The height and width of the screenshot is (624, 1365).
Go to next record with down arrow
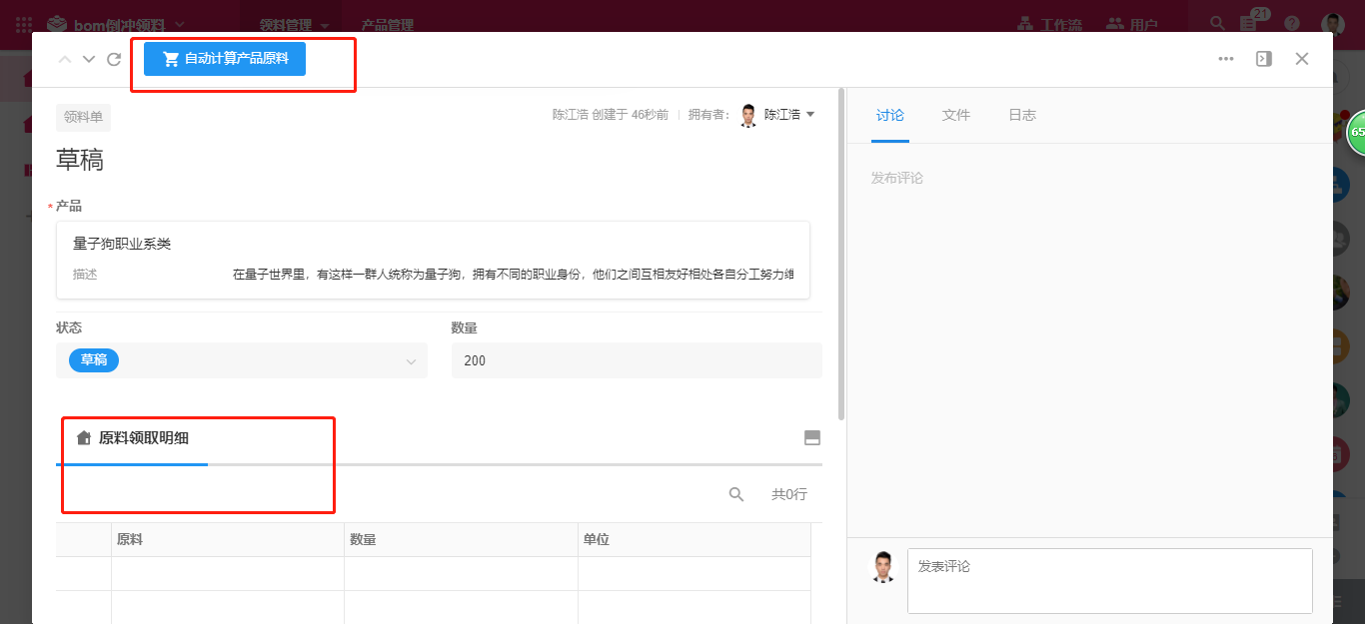(x=89, y=59)
